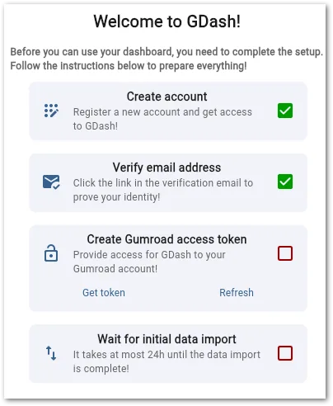Toggle the Verify email address green checkbox
The image size is (333, 406).
point(285,182)
